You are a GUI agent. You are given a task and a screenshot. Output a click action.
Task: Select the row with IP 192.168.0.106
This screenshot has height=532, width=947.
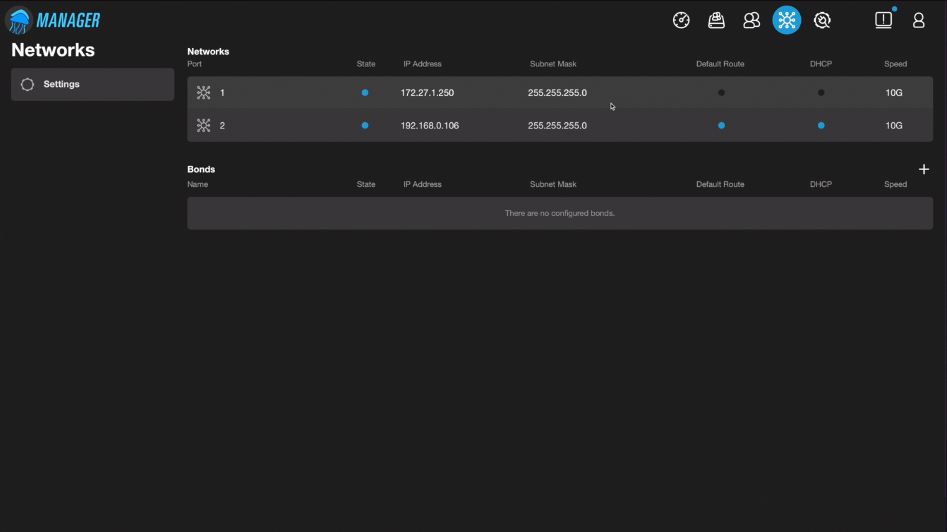pos(429,125)
